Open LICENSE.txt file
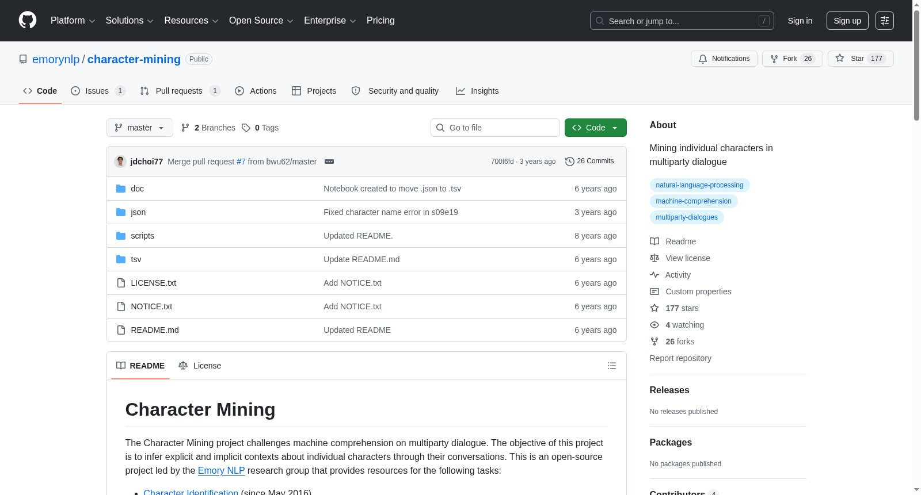This screenshot has height=495, width=921. [153, 283]
